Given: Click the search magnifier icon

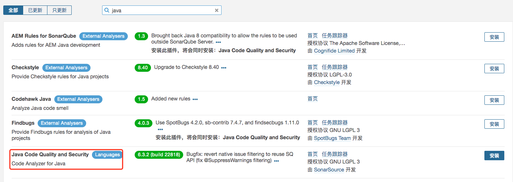Looking at the screenshot, I should pyautogui.click(x=107, y=11).
